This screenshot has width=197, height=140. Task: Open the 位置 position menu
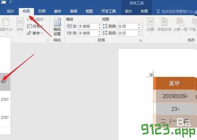[150, 26]
